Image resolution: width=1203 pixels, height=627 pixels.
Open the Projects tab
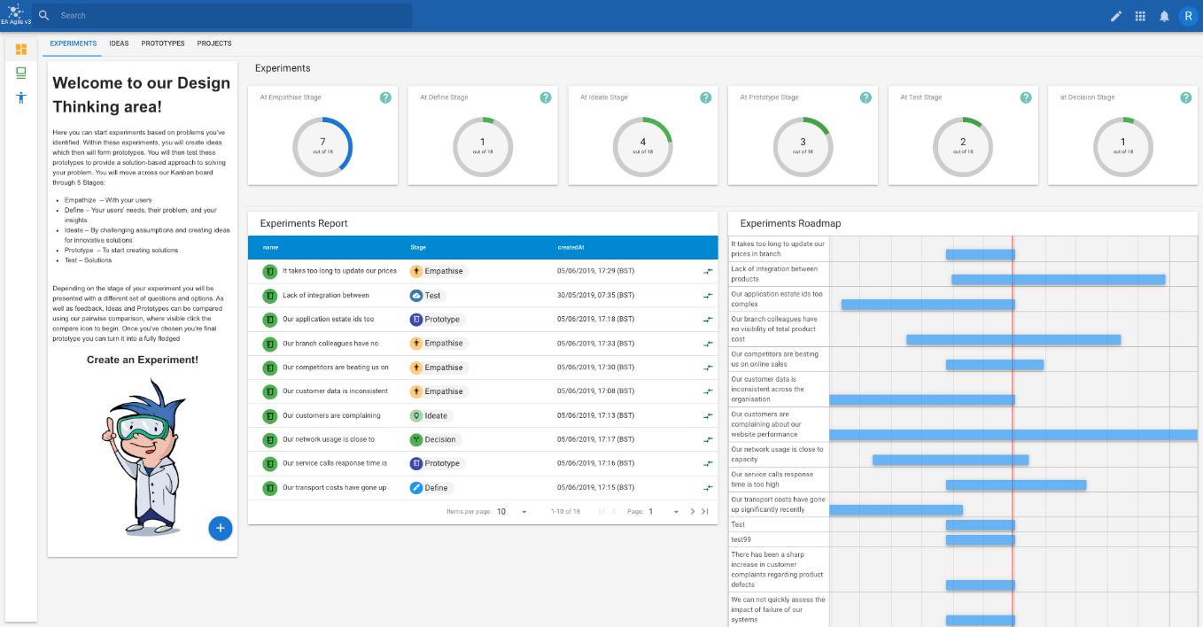[x=214, y=43]
